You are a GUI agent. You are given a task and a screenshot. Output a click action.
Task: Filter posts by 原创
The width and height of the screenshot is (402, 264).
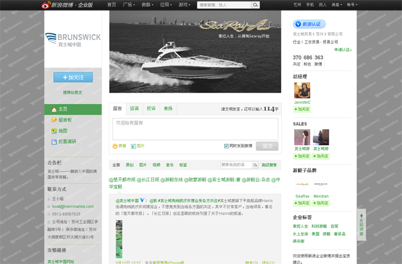click(x=130, y=165)
